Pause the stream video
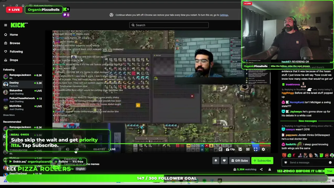The image size is (334, 188). [x=60, y=149]
